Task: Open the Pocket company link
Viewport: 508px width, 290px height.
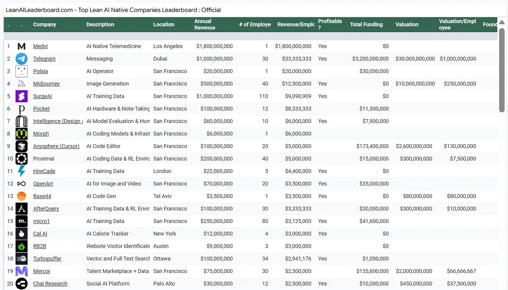Action: coord(42,109)
